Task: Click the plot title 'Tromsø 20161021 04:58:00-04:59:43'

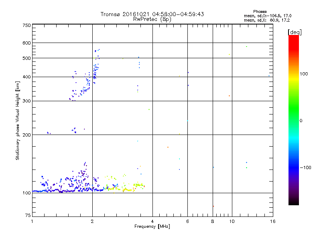Action: click(152, 14)
